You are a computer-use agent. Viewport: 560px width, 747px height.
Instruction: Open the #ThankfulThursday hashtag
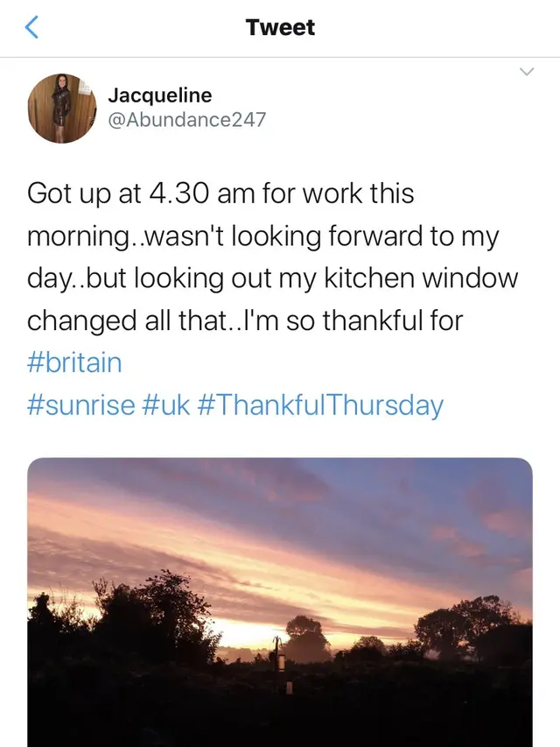click(320, 405)
